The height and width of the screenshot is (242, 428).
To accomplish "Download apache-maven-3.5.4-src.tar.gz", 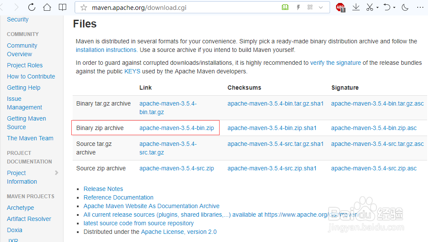I will point(168,148).
